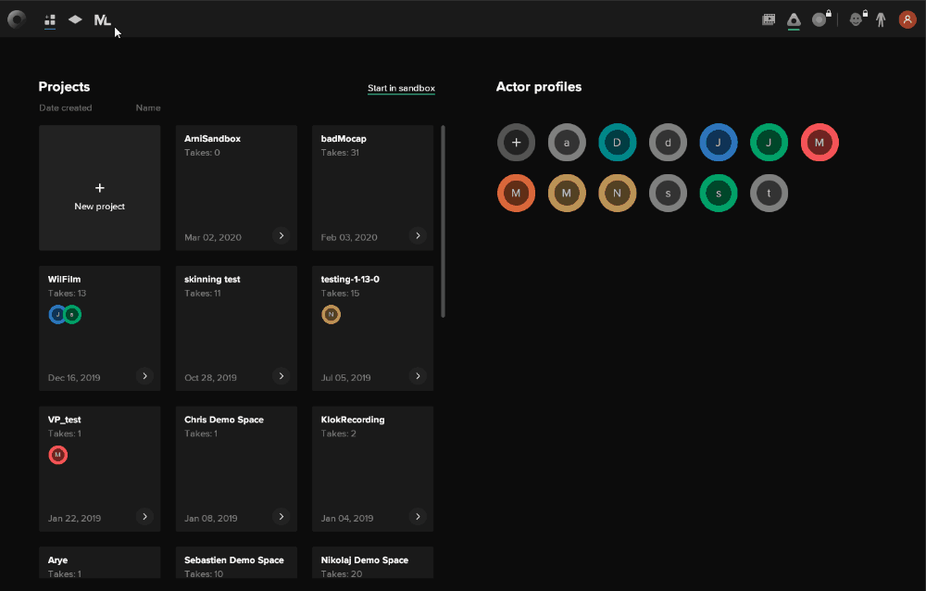Screen dimensions: 926x591
Task: Click 'Oct 28, 2019' date on skinning test
Action: 211,378
